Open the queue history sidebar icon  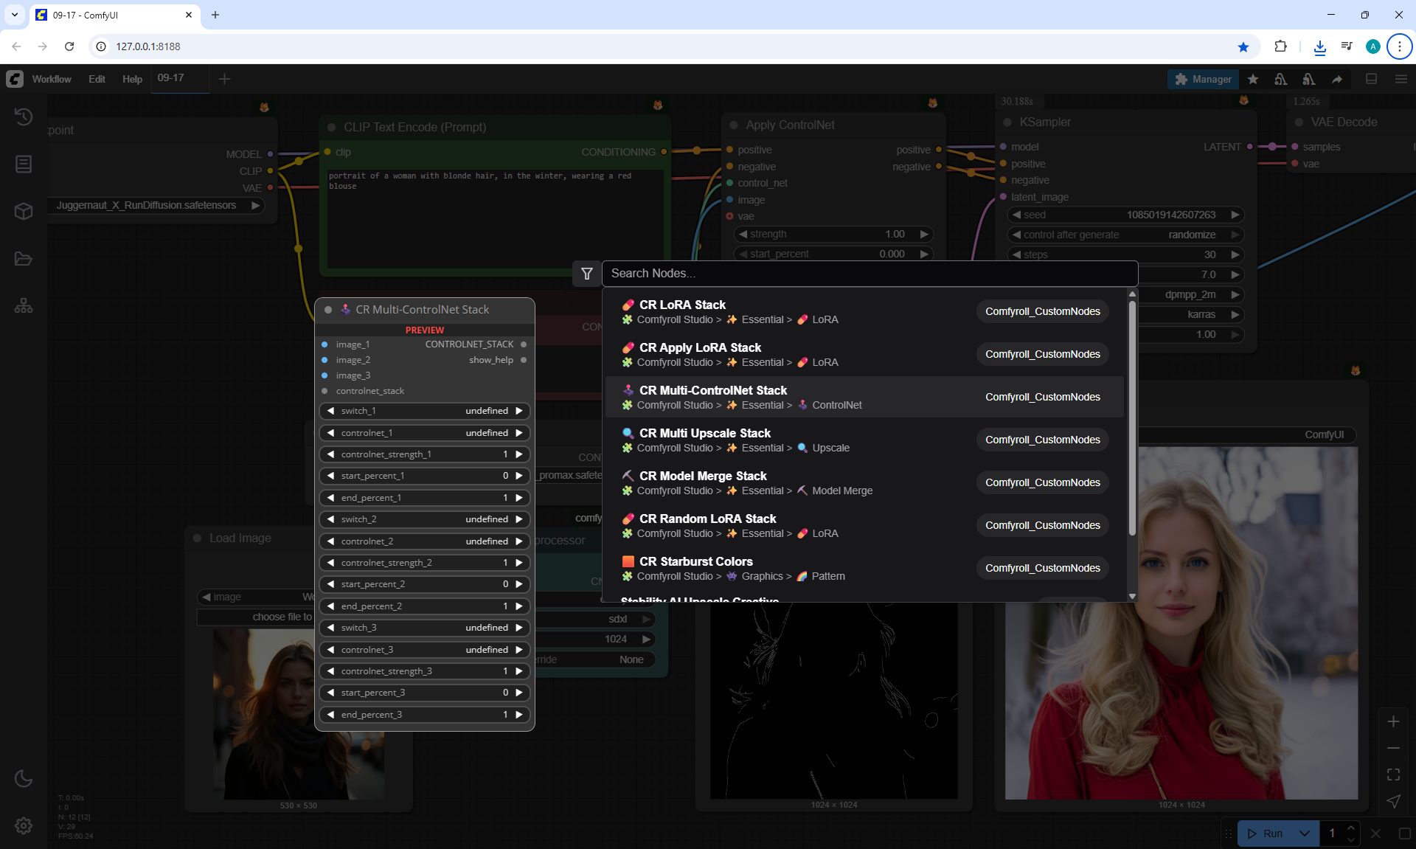click(24, 117)
